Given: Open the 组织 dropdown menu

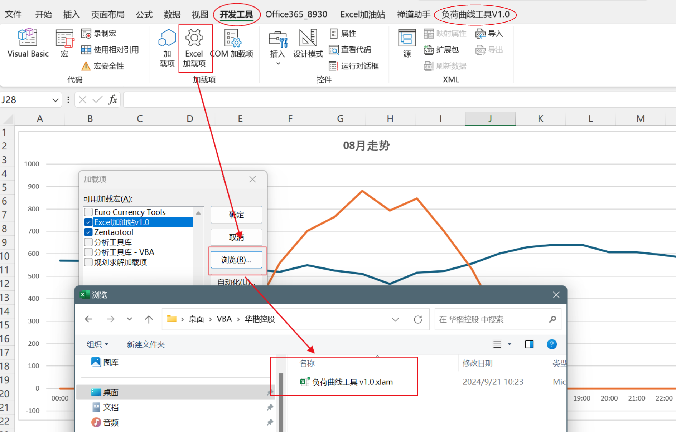Looking at the screenshot, I should 97,344.
